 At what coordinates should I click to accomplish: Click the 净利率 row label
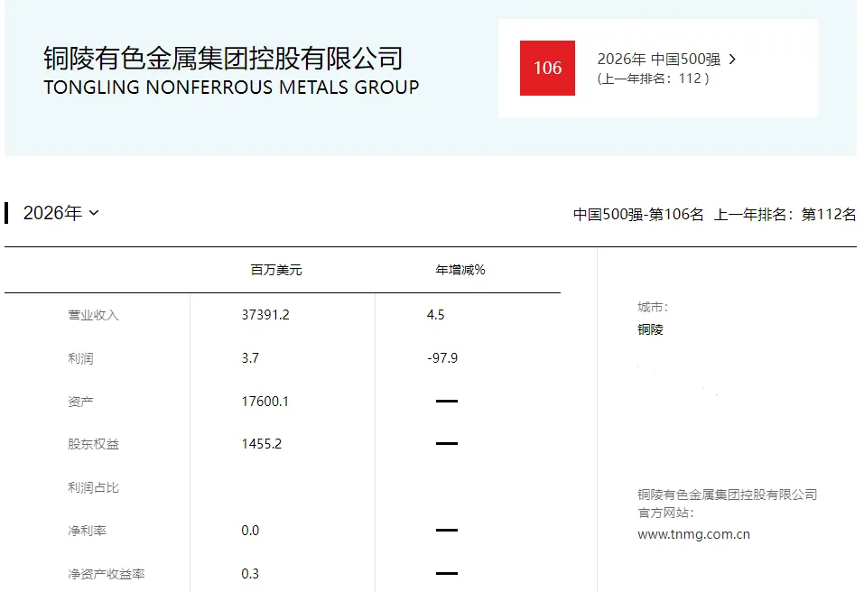point(87,531)
